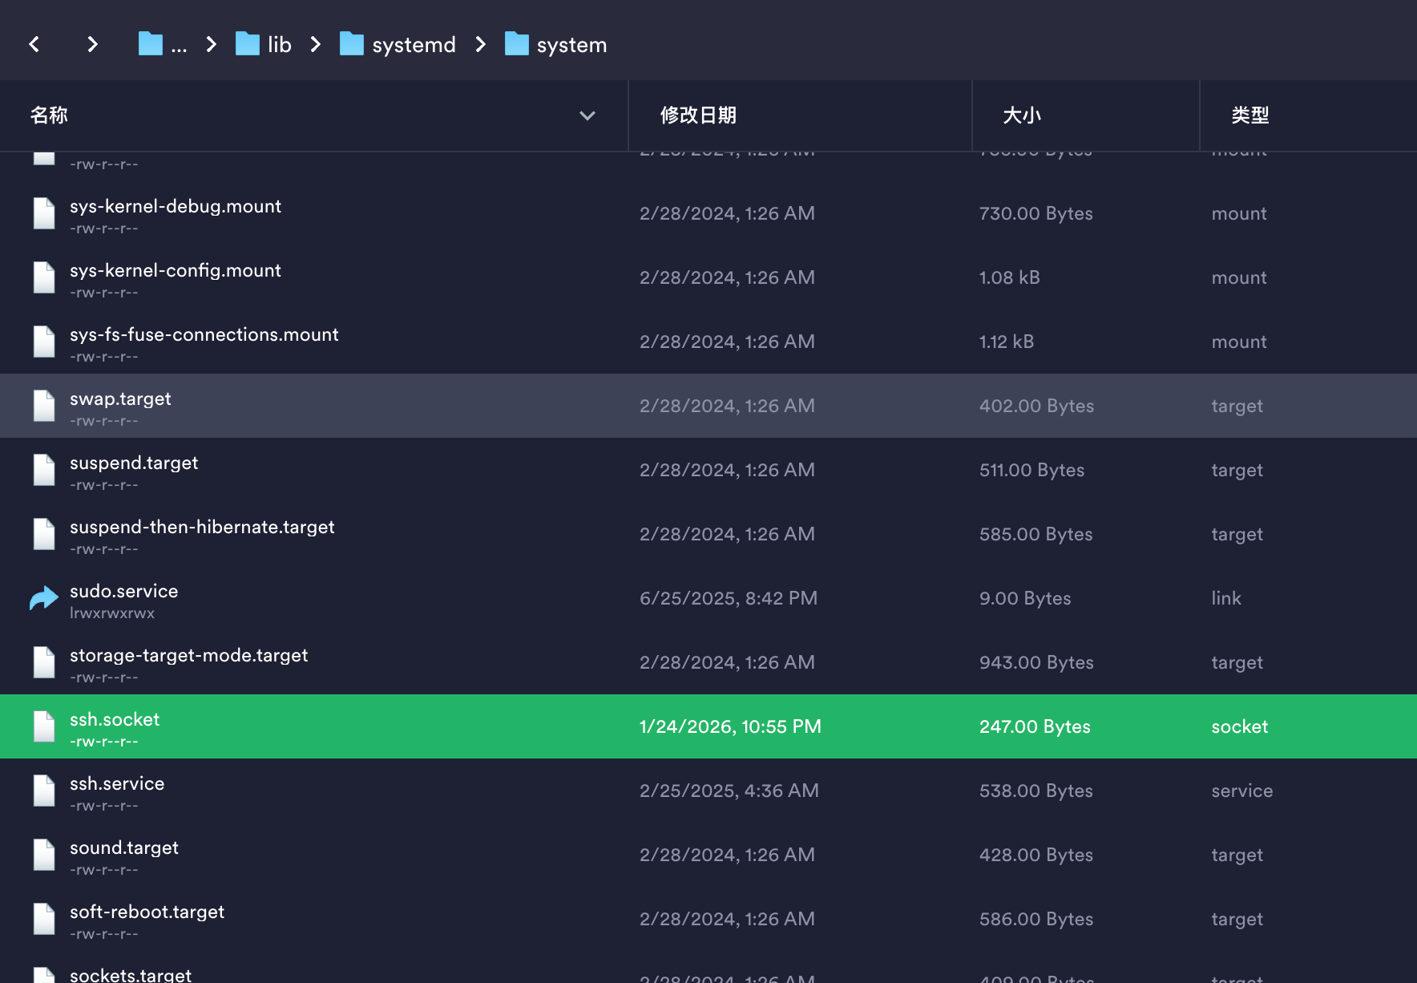Click file icon of soft-reboot.target

pos(44,919)
